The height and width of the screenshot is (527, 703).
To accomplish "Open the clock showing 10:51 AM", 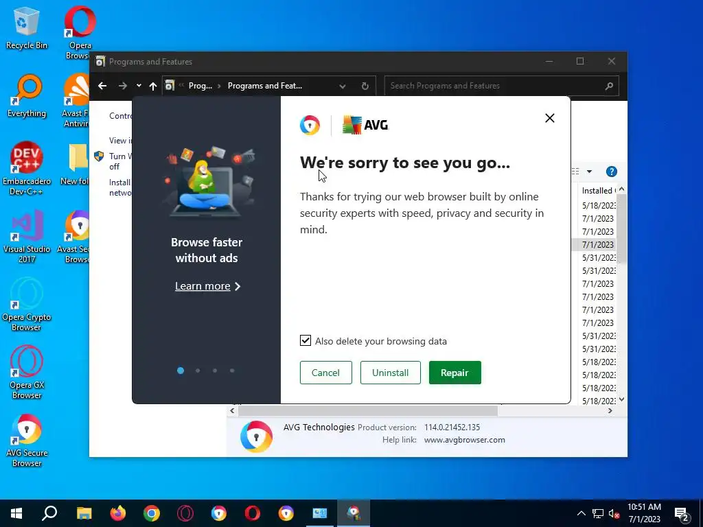I will click(644, 513).
